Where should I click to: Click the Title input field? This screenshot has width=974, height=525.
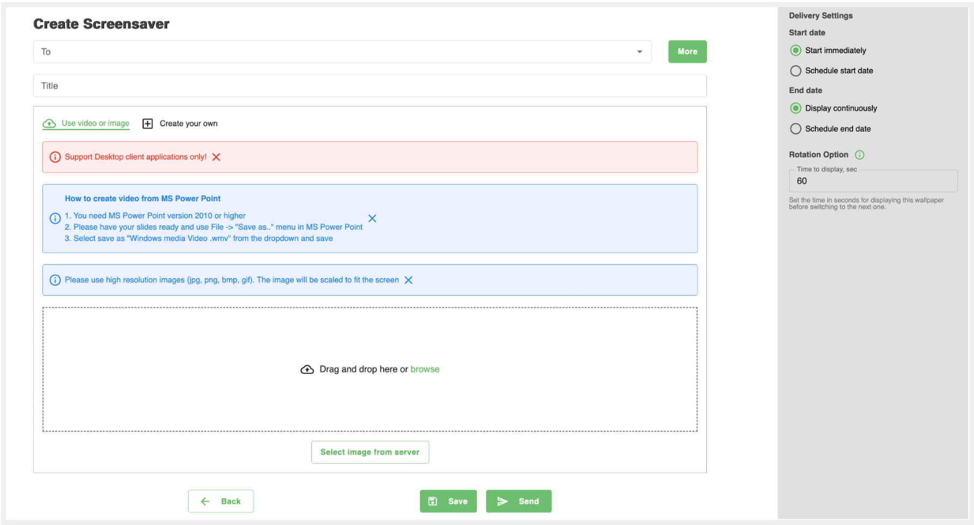click(369, 86)
